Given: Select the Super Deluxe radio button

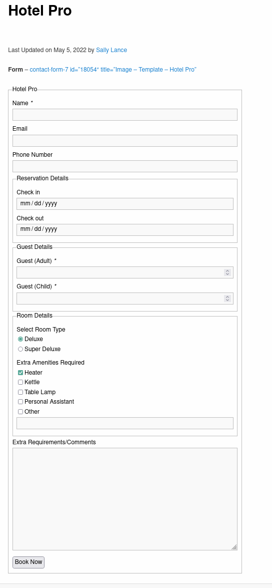Looking at the screenshot, I should click(20, 349).
